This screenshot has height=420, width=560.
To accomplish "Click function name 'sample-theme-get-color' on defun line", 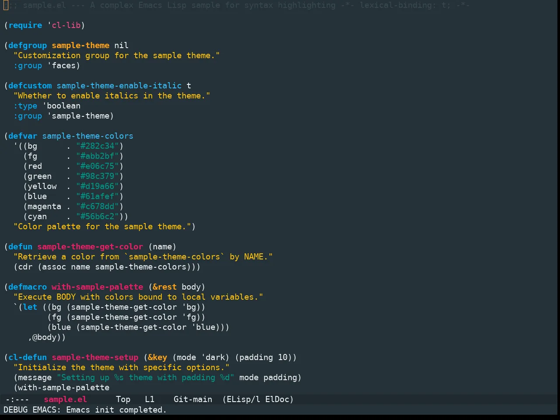I will point(90,247).
